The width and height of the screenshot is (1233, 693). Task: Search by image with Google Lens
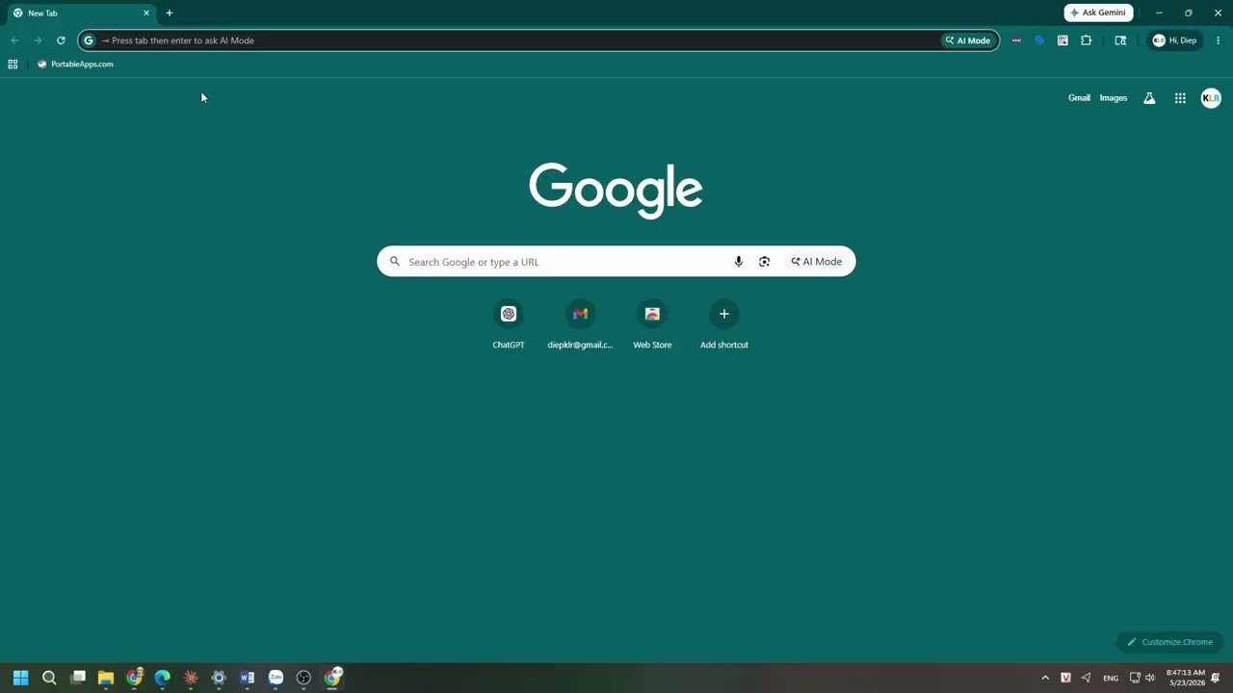coord(764,262)
